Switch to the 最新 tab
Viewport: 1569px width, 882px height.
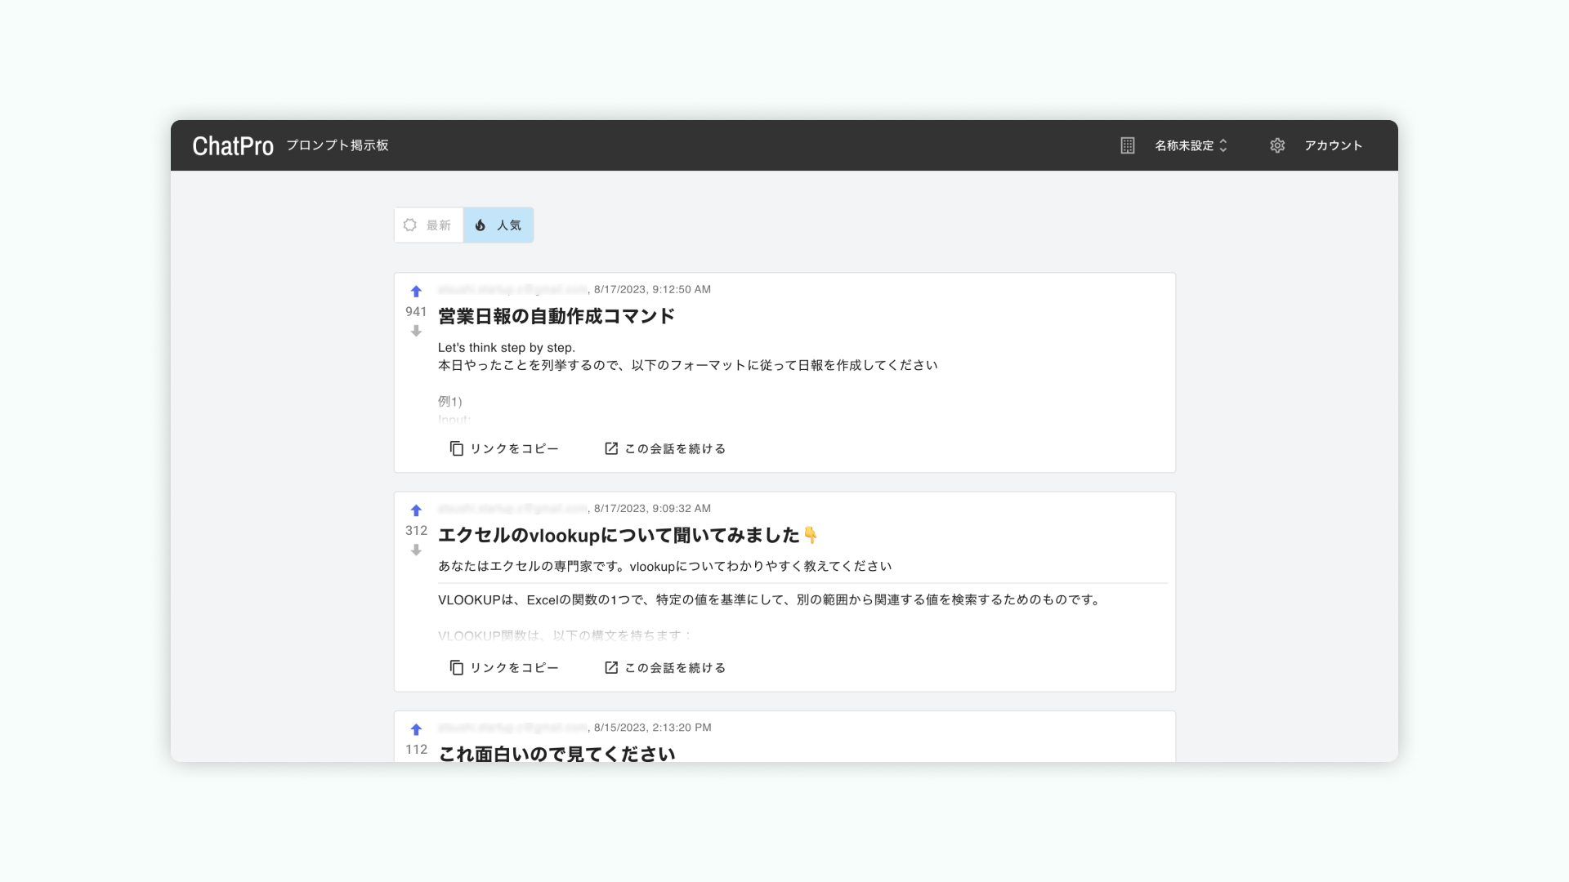[429, 225]
